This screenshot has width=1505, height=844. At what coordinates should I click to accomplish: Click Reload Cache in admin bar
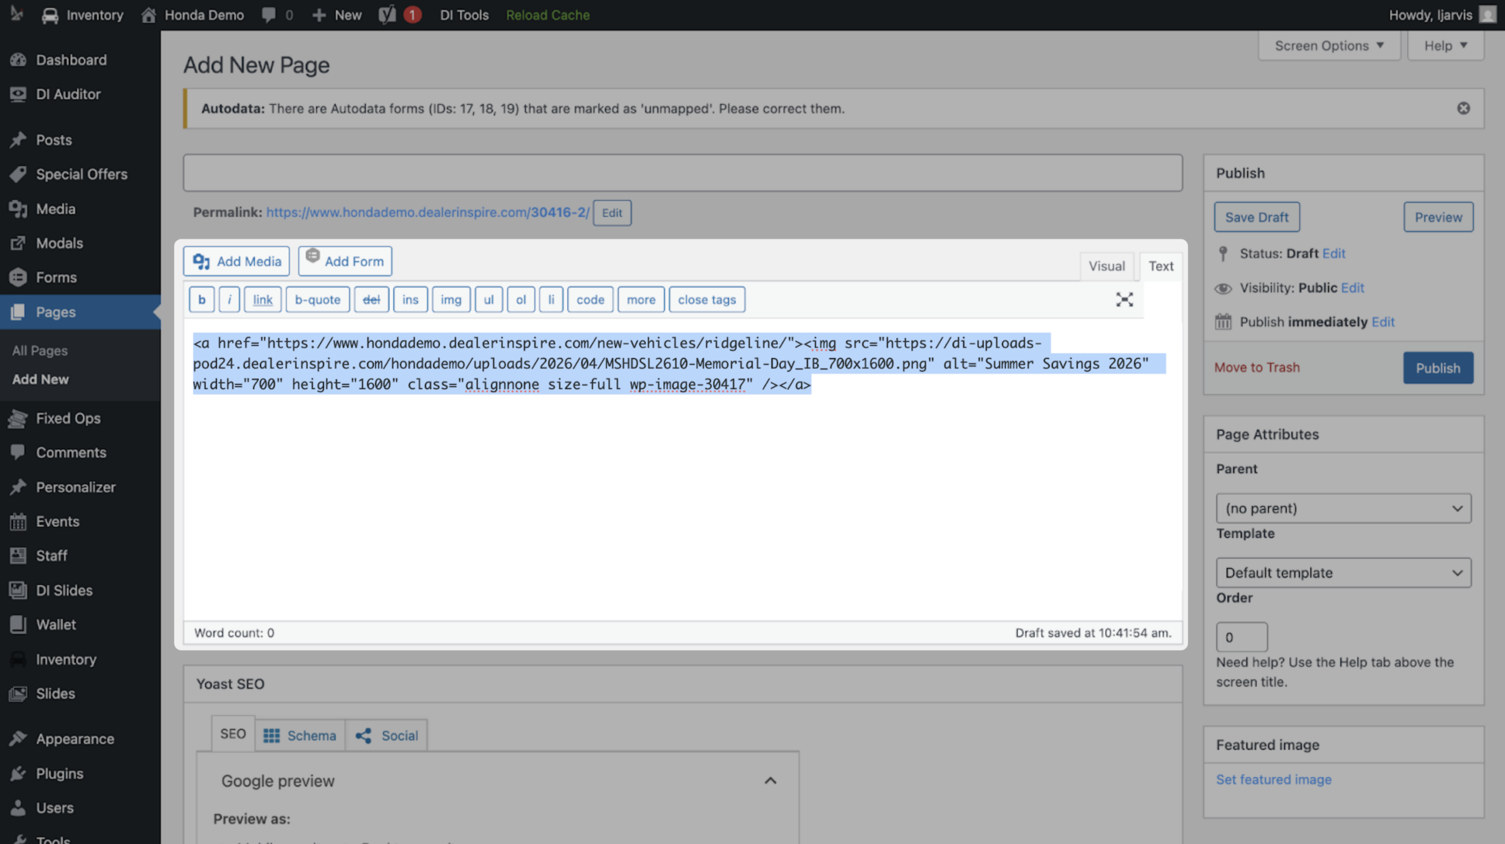tap(547, 15)
